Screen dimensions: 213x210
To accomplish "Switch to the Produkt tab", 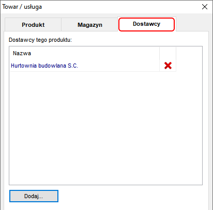I will pyautogui.click(x=33, y=25).
